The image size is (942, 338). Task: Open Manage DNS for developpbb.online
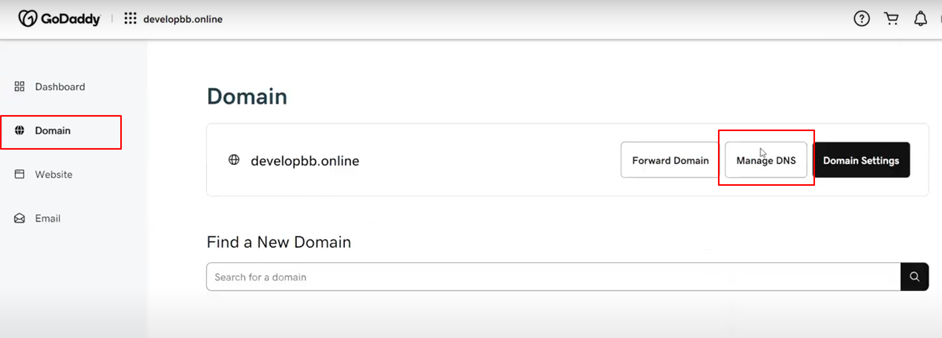[766, 160]
